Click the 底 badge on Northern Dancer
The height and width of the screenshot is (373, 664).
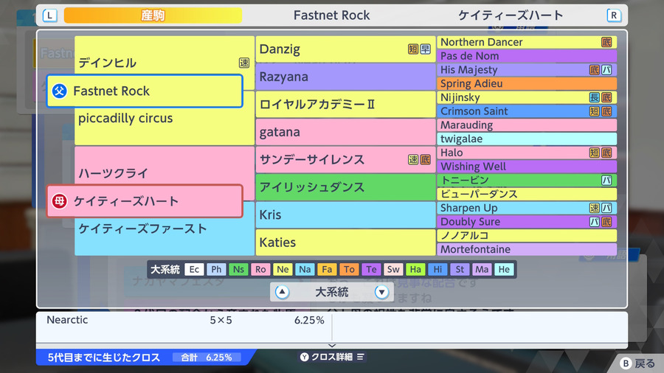(606, 42)
